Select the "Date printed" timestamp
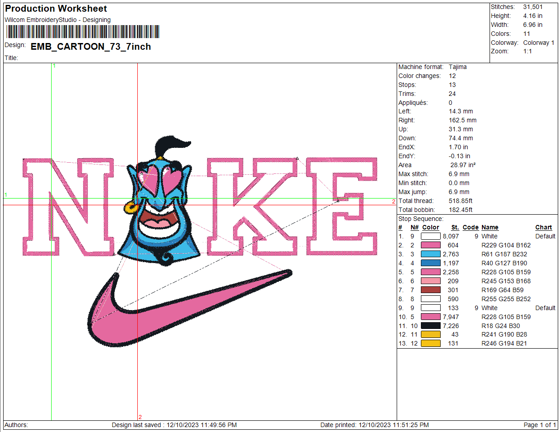The image size is (560, 432). pos(375,425)
